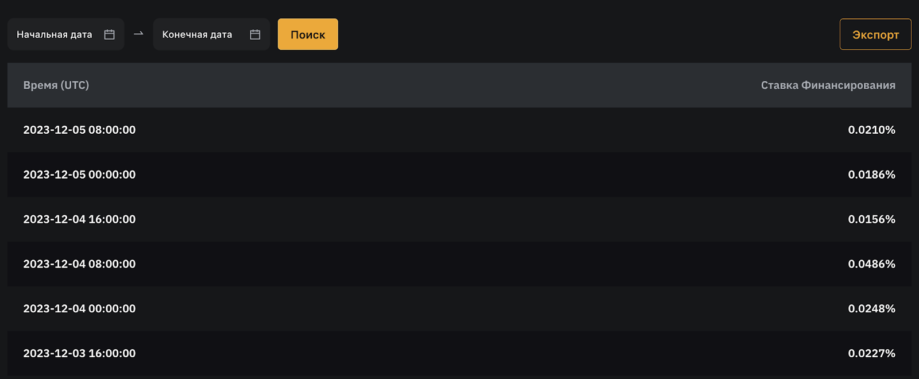The image size is (919, 379).
Task: Click the start date calendar icon
Action: 109,34
